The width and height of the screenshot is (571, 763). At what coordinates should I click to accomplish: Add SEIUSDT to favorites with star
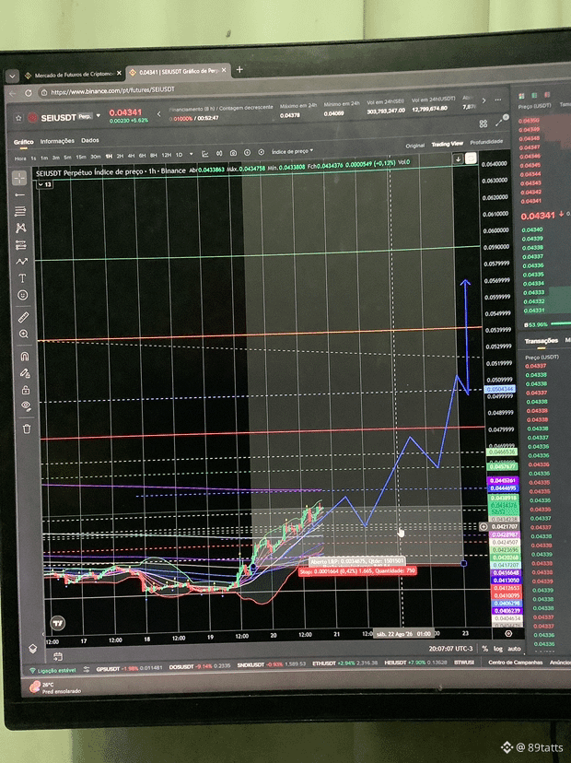[x=18, y=118]
